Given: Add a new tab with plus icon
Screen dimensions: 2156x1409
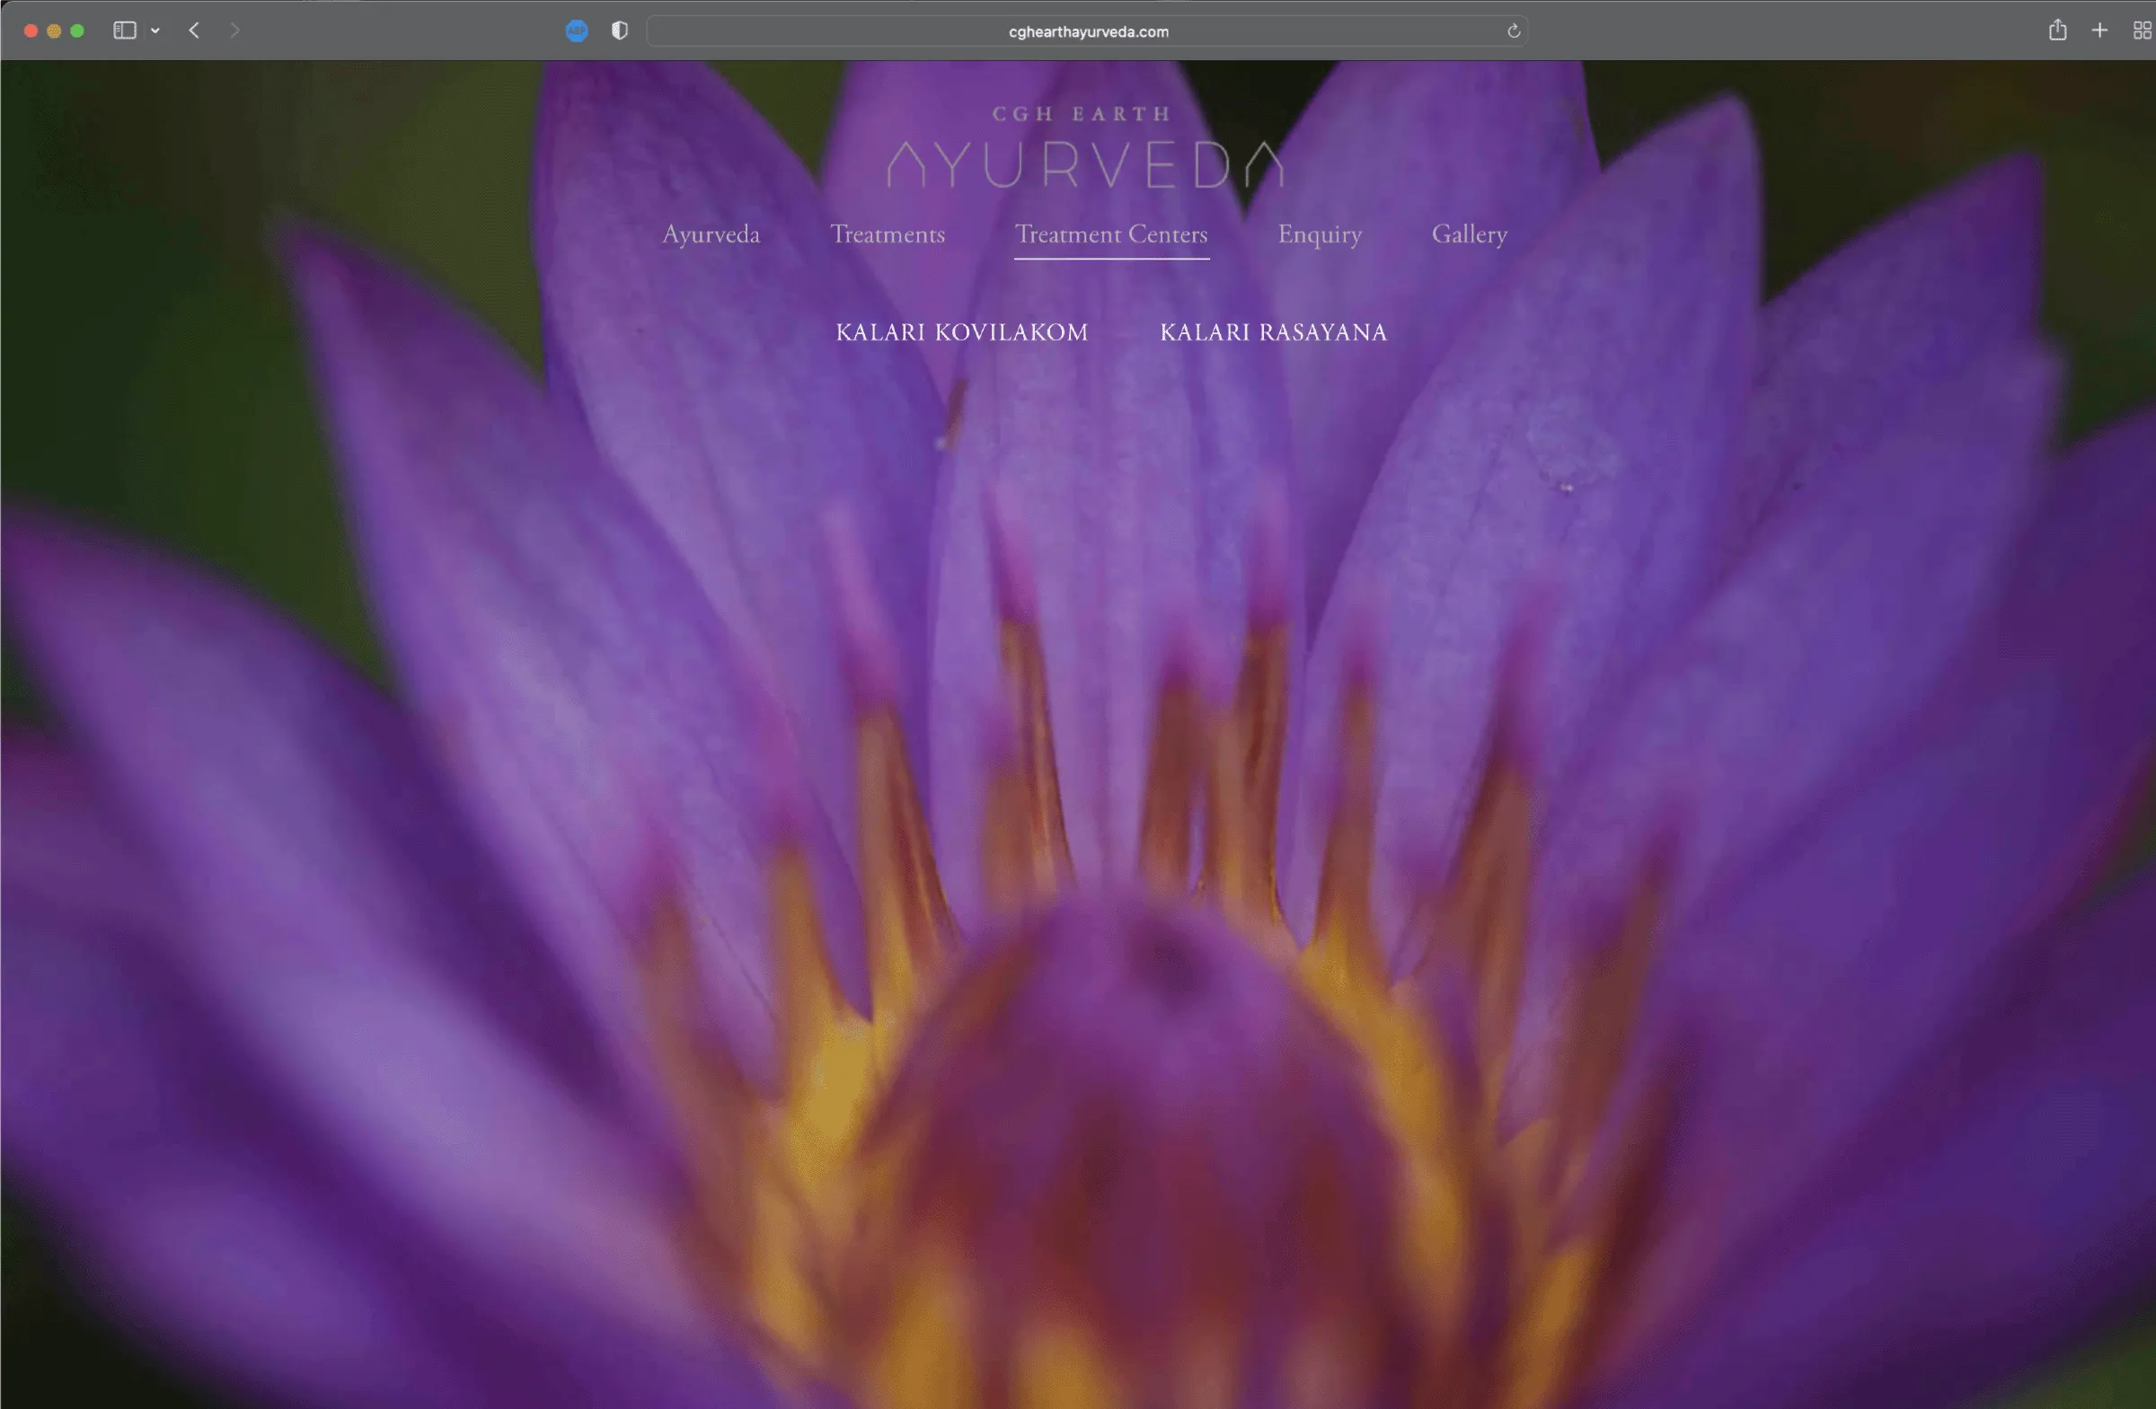Looking at the screenshot, I should [2099, 31].
